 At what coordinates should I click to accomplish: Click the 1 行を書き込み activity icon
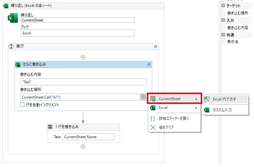(x=50, y=127)
